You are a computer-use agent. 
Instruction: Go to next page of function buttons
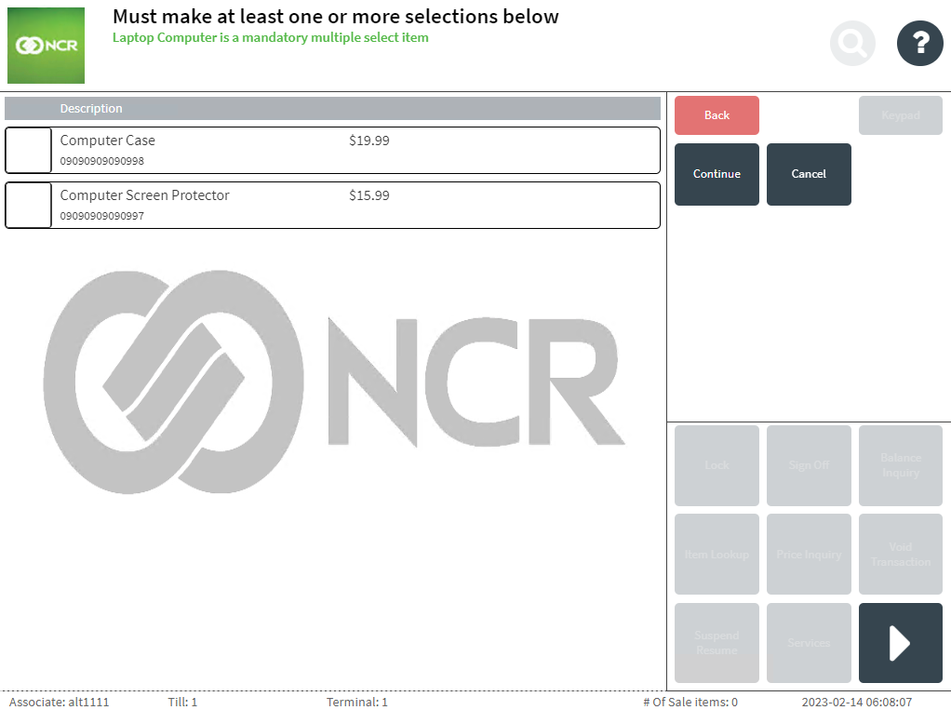[x=900, y=643]
